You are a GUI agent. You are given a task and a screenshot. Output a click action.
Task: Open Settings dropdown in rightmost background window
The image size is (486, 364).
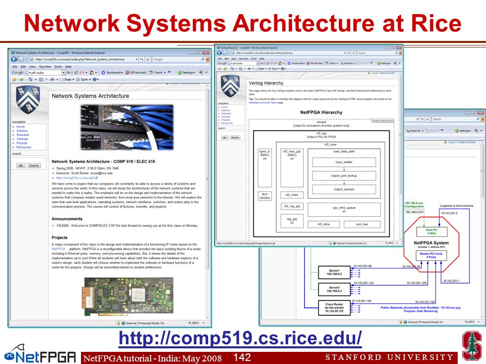pos(464,130)
